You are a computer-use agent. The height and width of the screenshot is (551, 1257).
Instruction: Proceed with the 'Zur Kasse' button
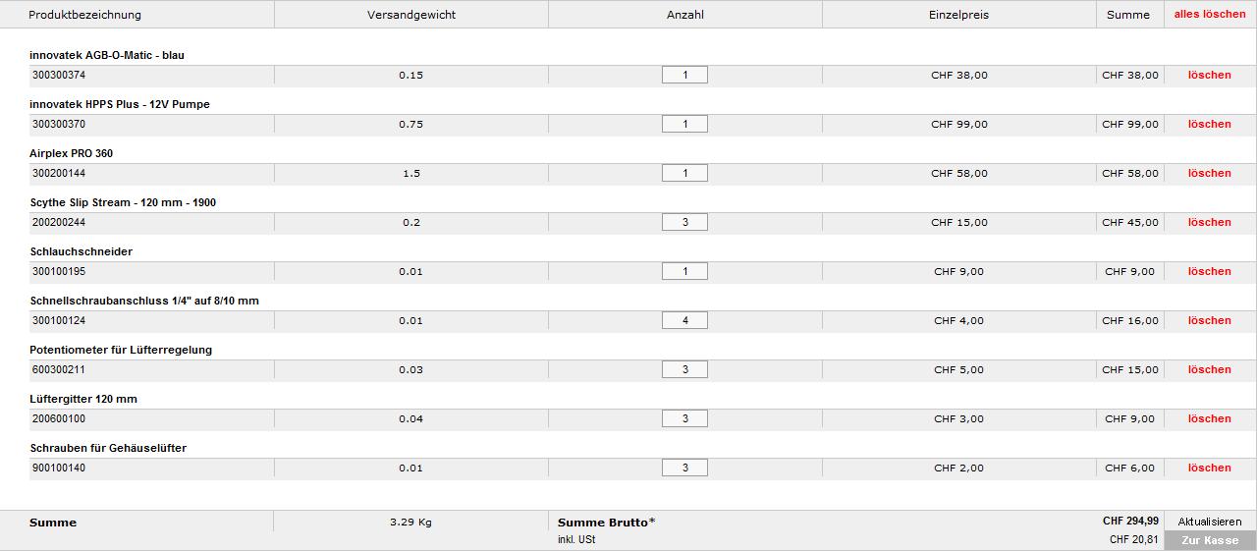pyautogui.click(x=1210, y=540)
